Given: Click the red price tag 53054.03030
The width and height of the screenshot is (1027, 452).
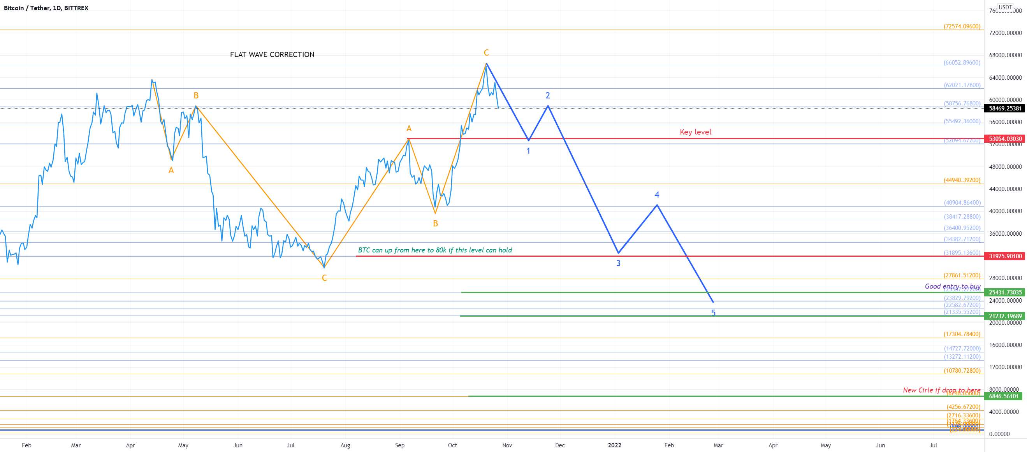Looking at the screenshot, I should pos(1005,138).
